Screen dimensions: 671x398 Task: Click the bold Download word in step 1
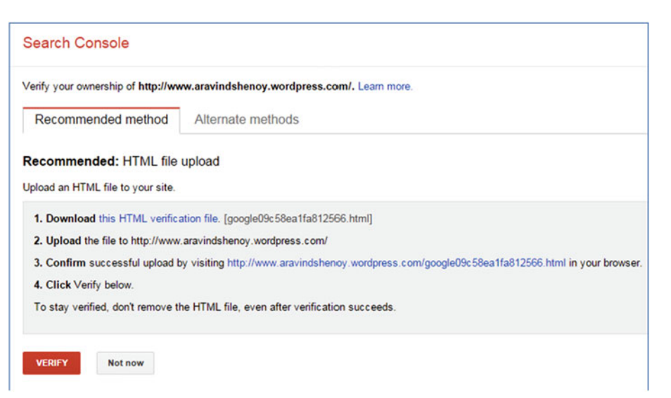click(70, 219)
